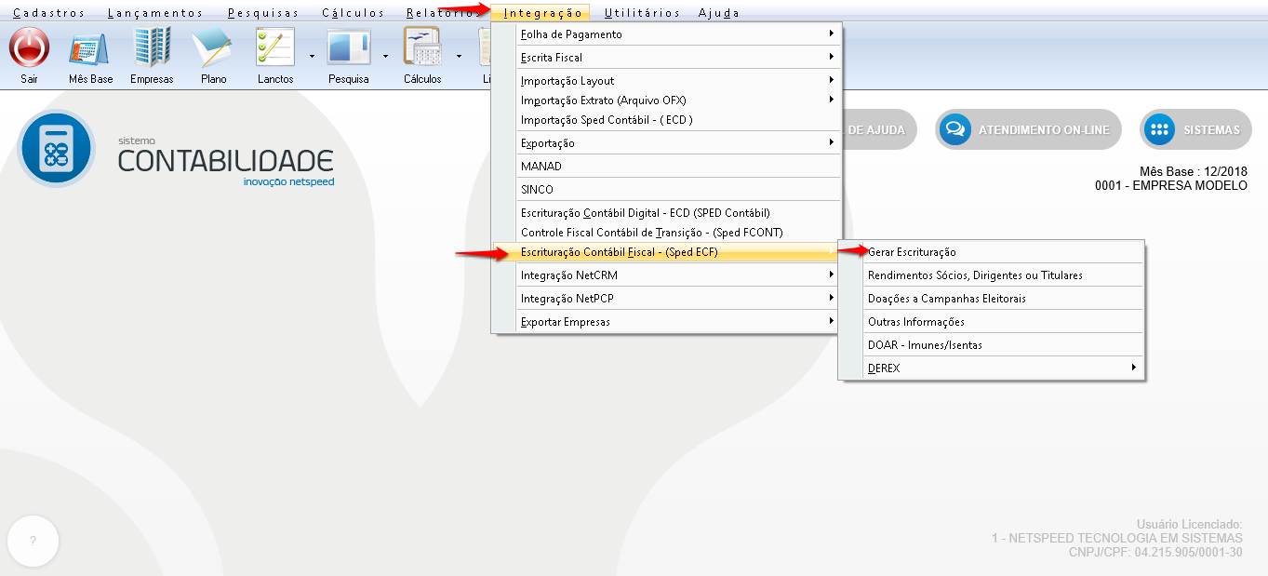Expand the dropdown arrow beside Cálculos
The width and height of the screenshot is (1268, 576).
point(459,56)
